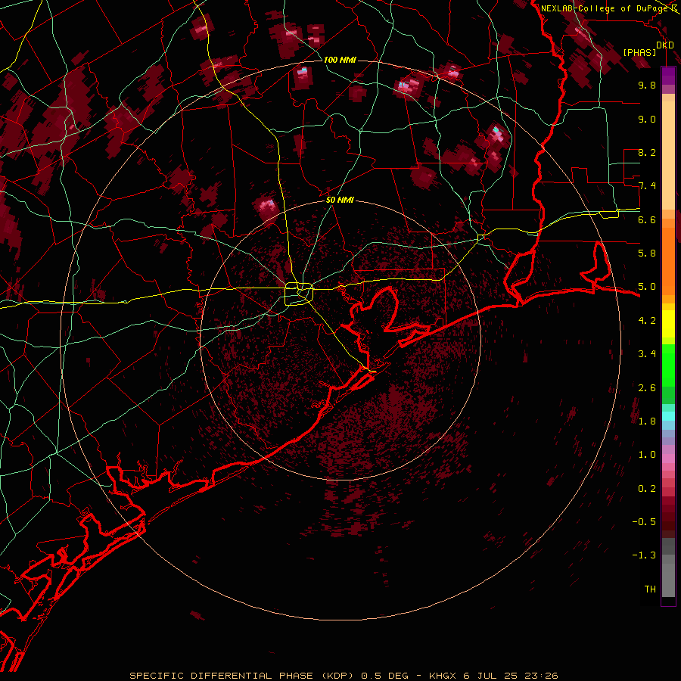Click the -0.5 value on color scale

click(644, 522)
